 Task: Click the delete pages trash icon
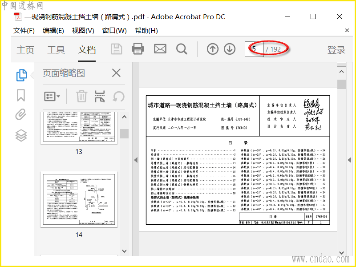pos(81,96)
